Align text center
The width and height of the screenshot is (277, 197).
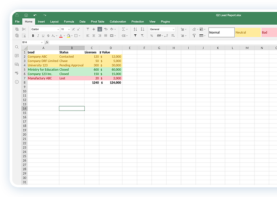94,36
